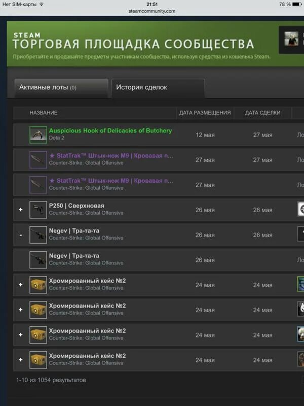This screenshot has width=304, height=406.
Task: Switch to the История сделок tab
Action: click(x=158, y=87)
